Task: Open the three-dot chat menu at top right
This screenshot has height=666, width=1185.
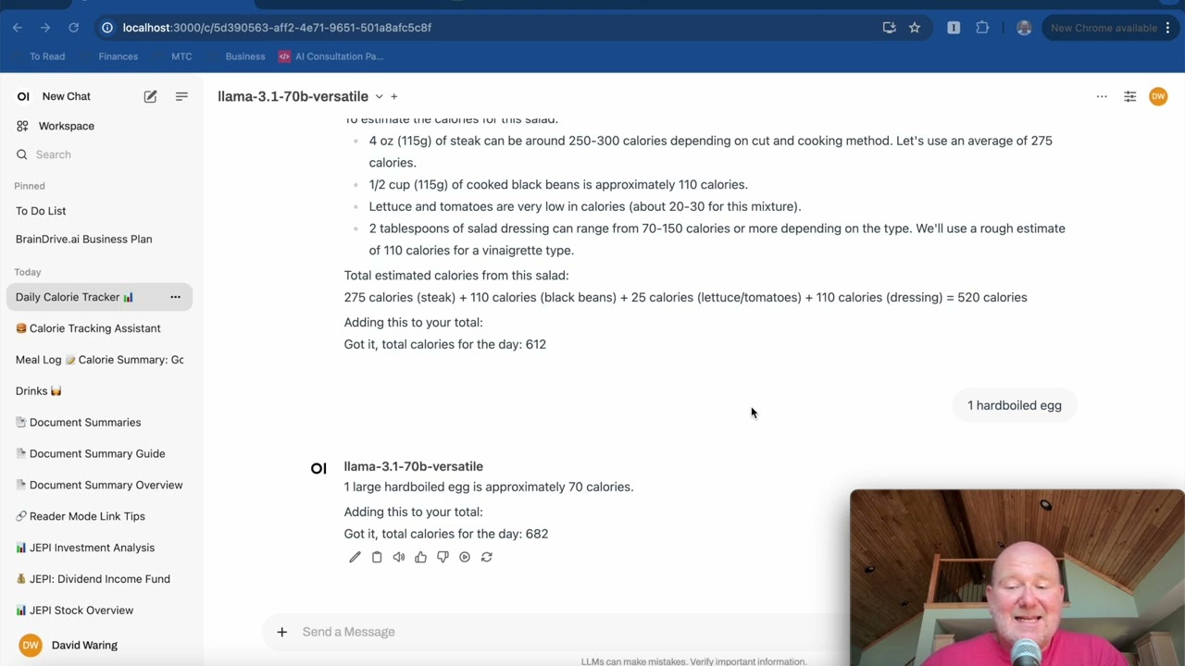Action: coord(1102,96)
